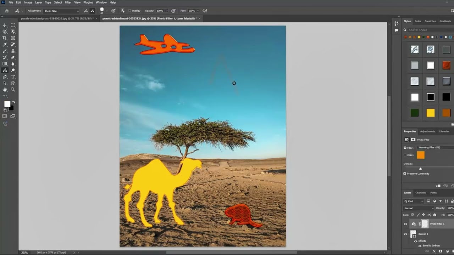
Task: Select the Path Selection tool
Action: coord(5,83)
